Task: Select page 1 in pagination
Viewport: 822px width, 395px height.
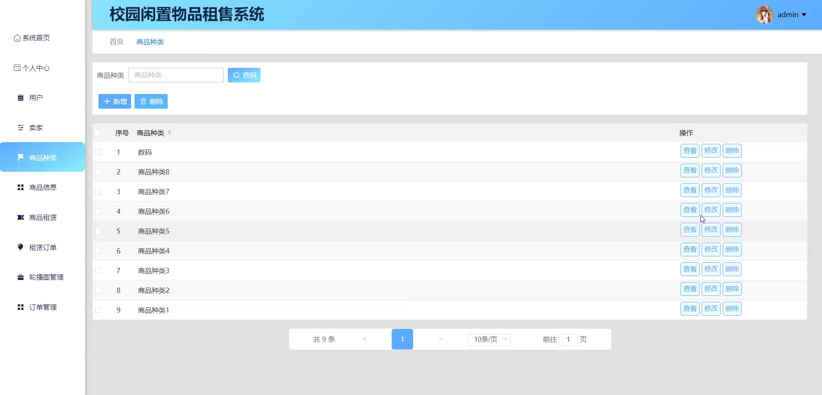Action: coord(402,339)
